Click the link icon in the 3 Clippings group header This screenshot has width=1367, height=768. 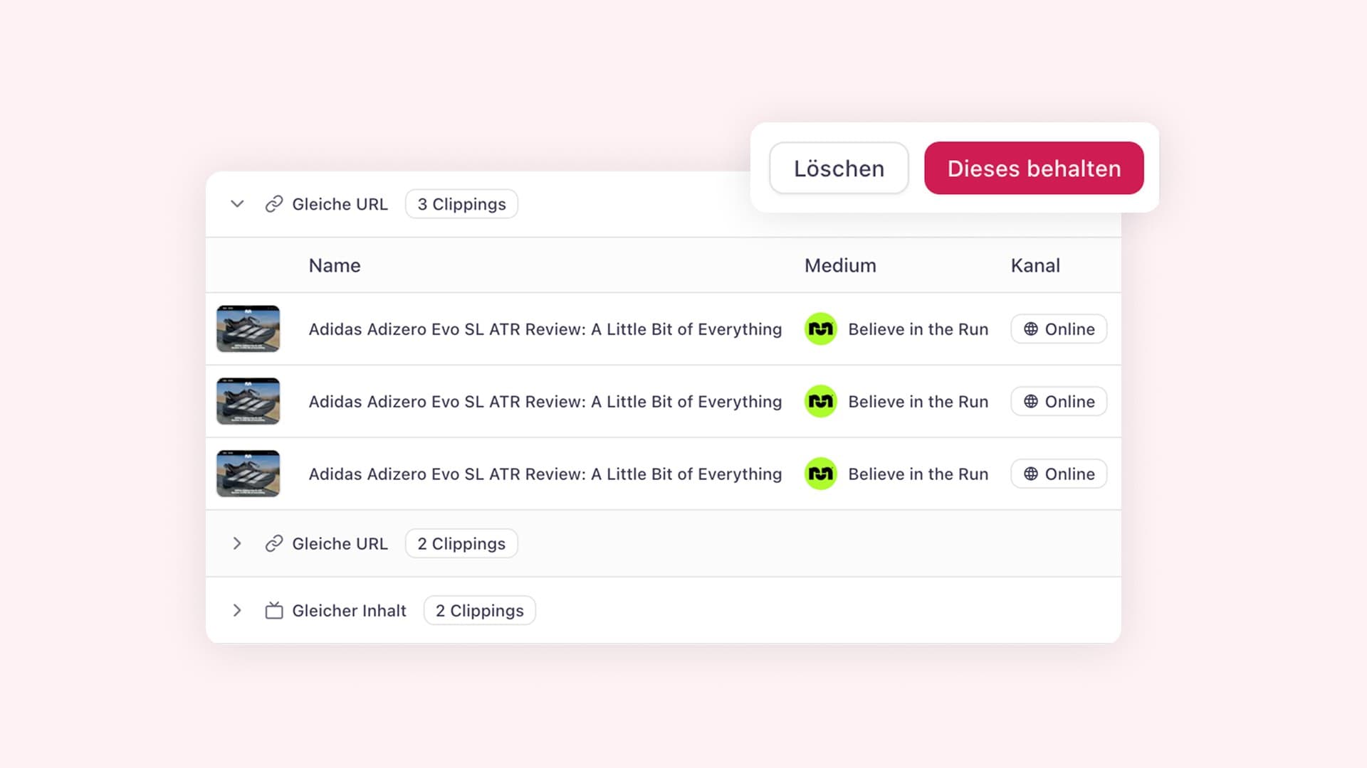(274, 204)
